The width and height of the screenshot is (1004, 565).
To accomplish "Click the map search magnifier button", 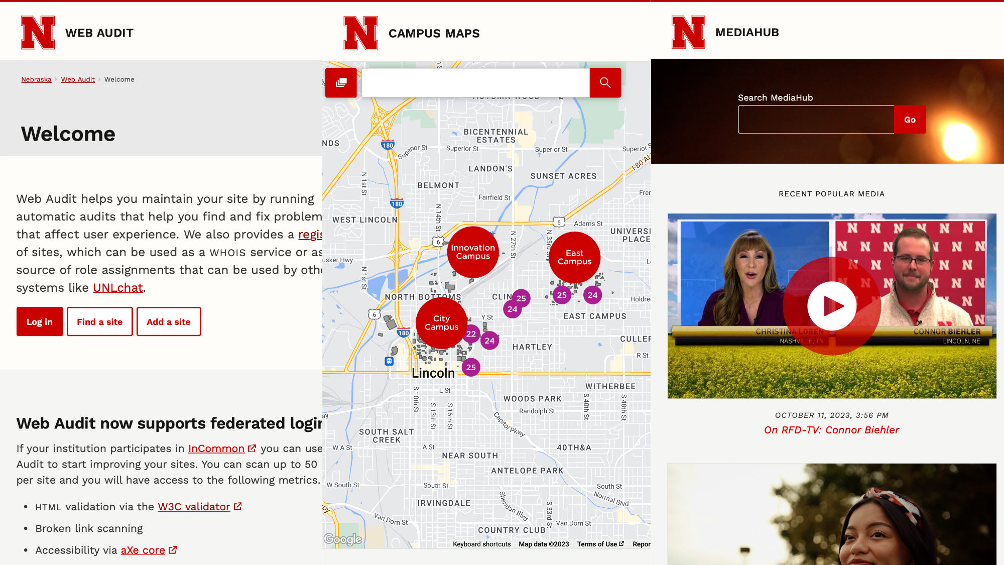I will click(605, 82).
